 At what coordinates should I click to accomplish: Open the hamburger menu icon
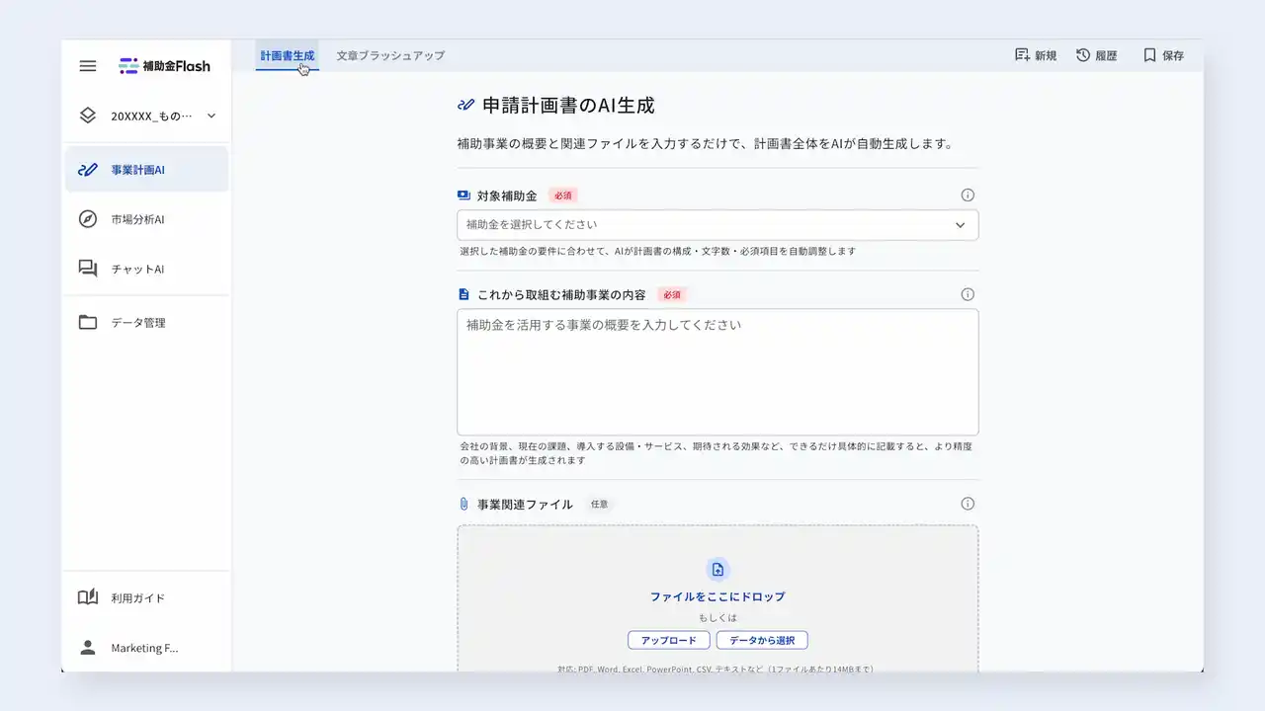click(87, 65)
